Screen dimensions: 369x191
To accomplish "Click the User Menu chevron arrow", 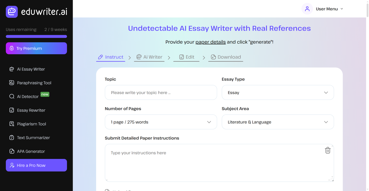I will click(342, 9).
